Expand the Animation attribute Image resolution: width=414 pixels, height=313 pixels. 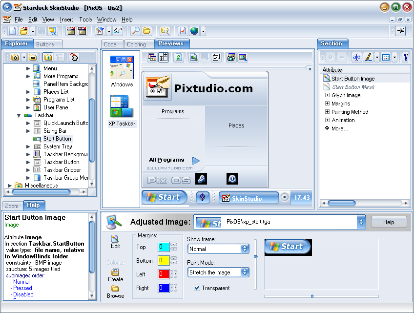[327, 120]
